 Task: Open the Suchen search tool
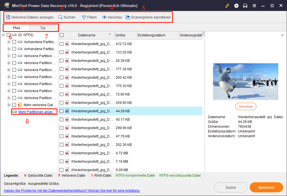[67, 17]
